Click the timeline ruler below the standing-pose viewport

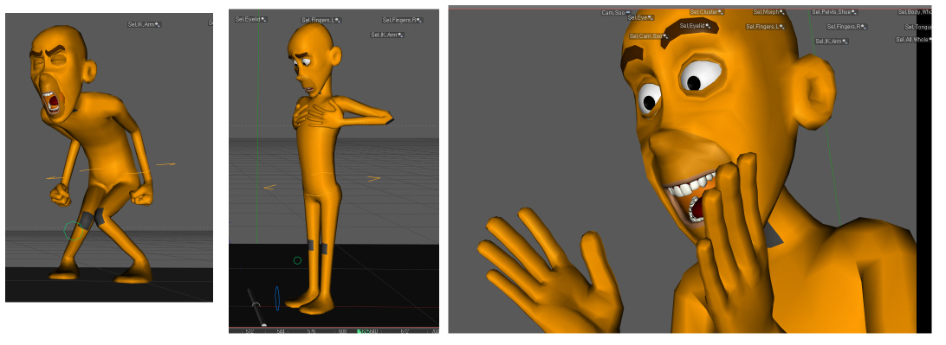(334, 330)
